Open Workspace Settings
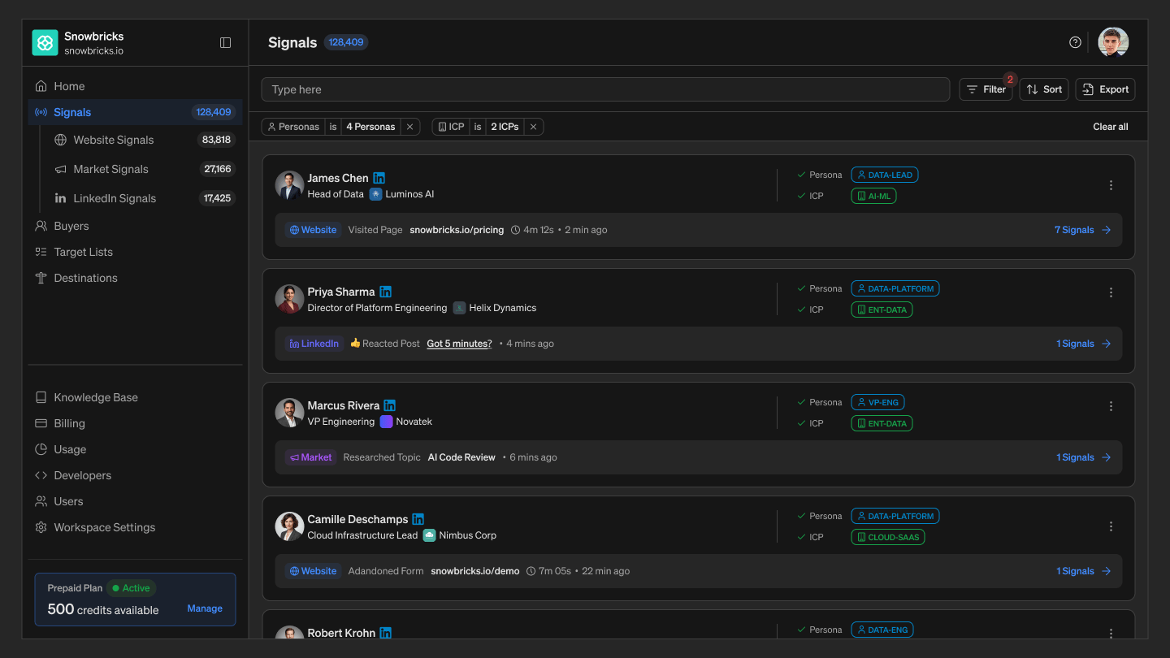This screenshot has width=1170, height=658. coord(135,527)
